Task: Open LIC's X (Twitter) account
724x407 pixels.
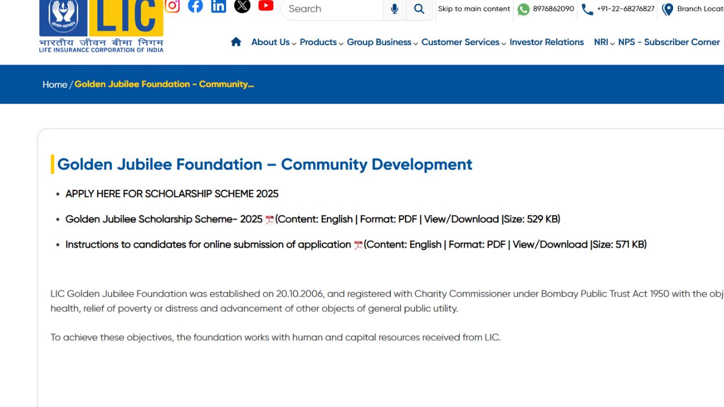Action: 242,6
